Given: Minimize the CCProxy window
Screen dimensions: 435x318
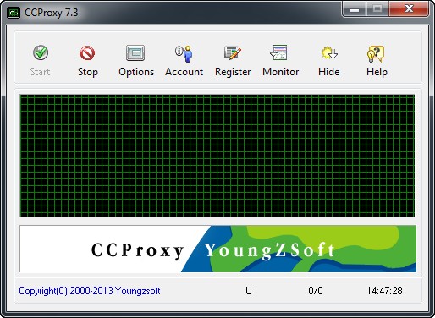Looking at the screenshot, I should pyautogui.click(x=355, y=9).
